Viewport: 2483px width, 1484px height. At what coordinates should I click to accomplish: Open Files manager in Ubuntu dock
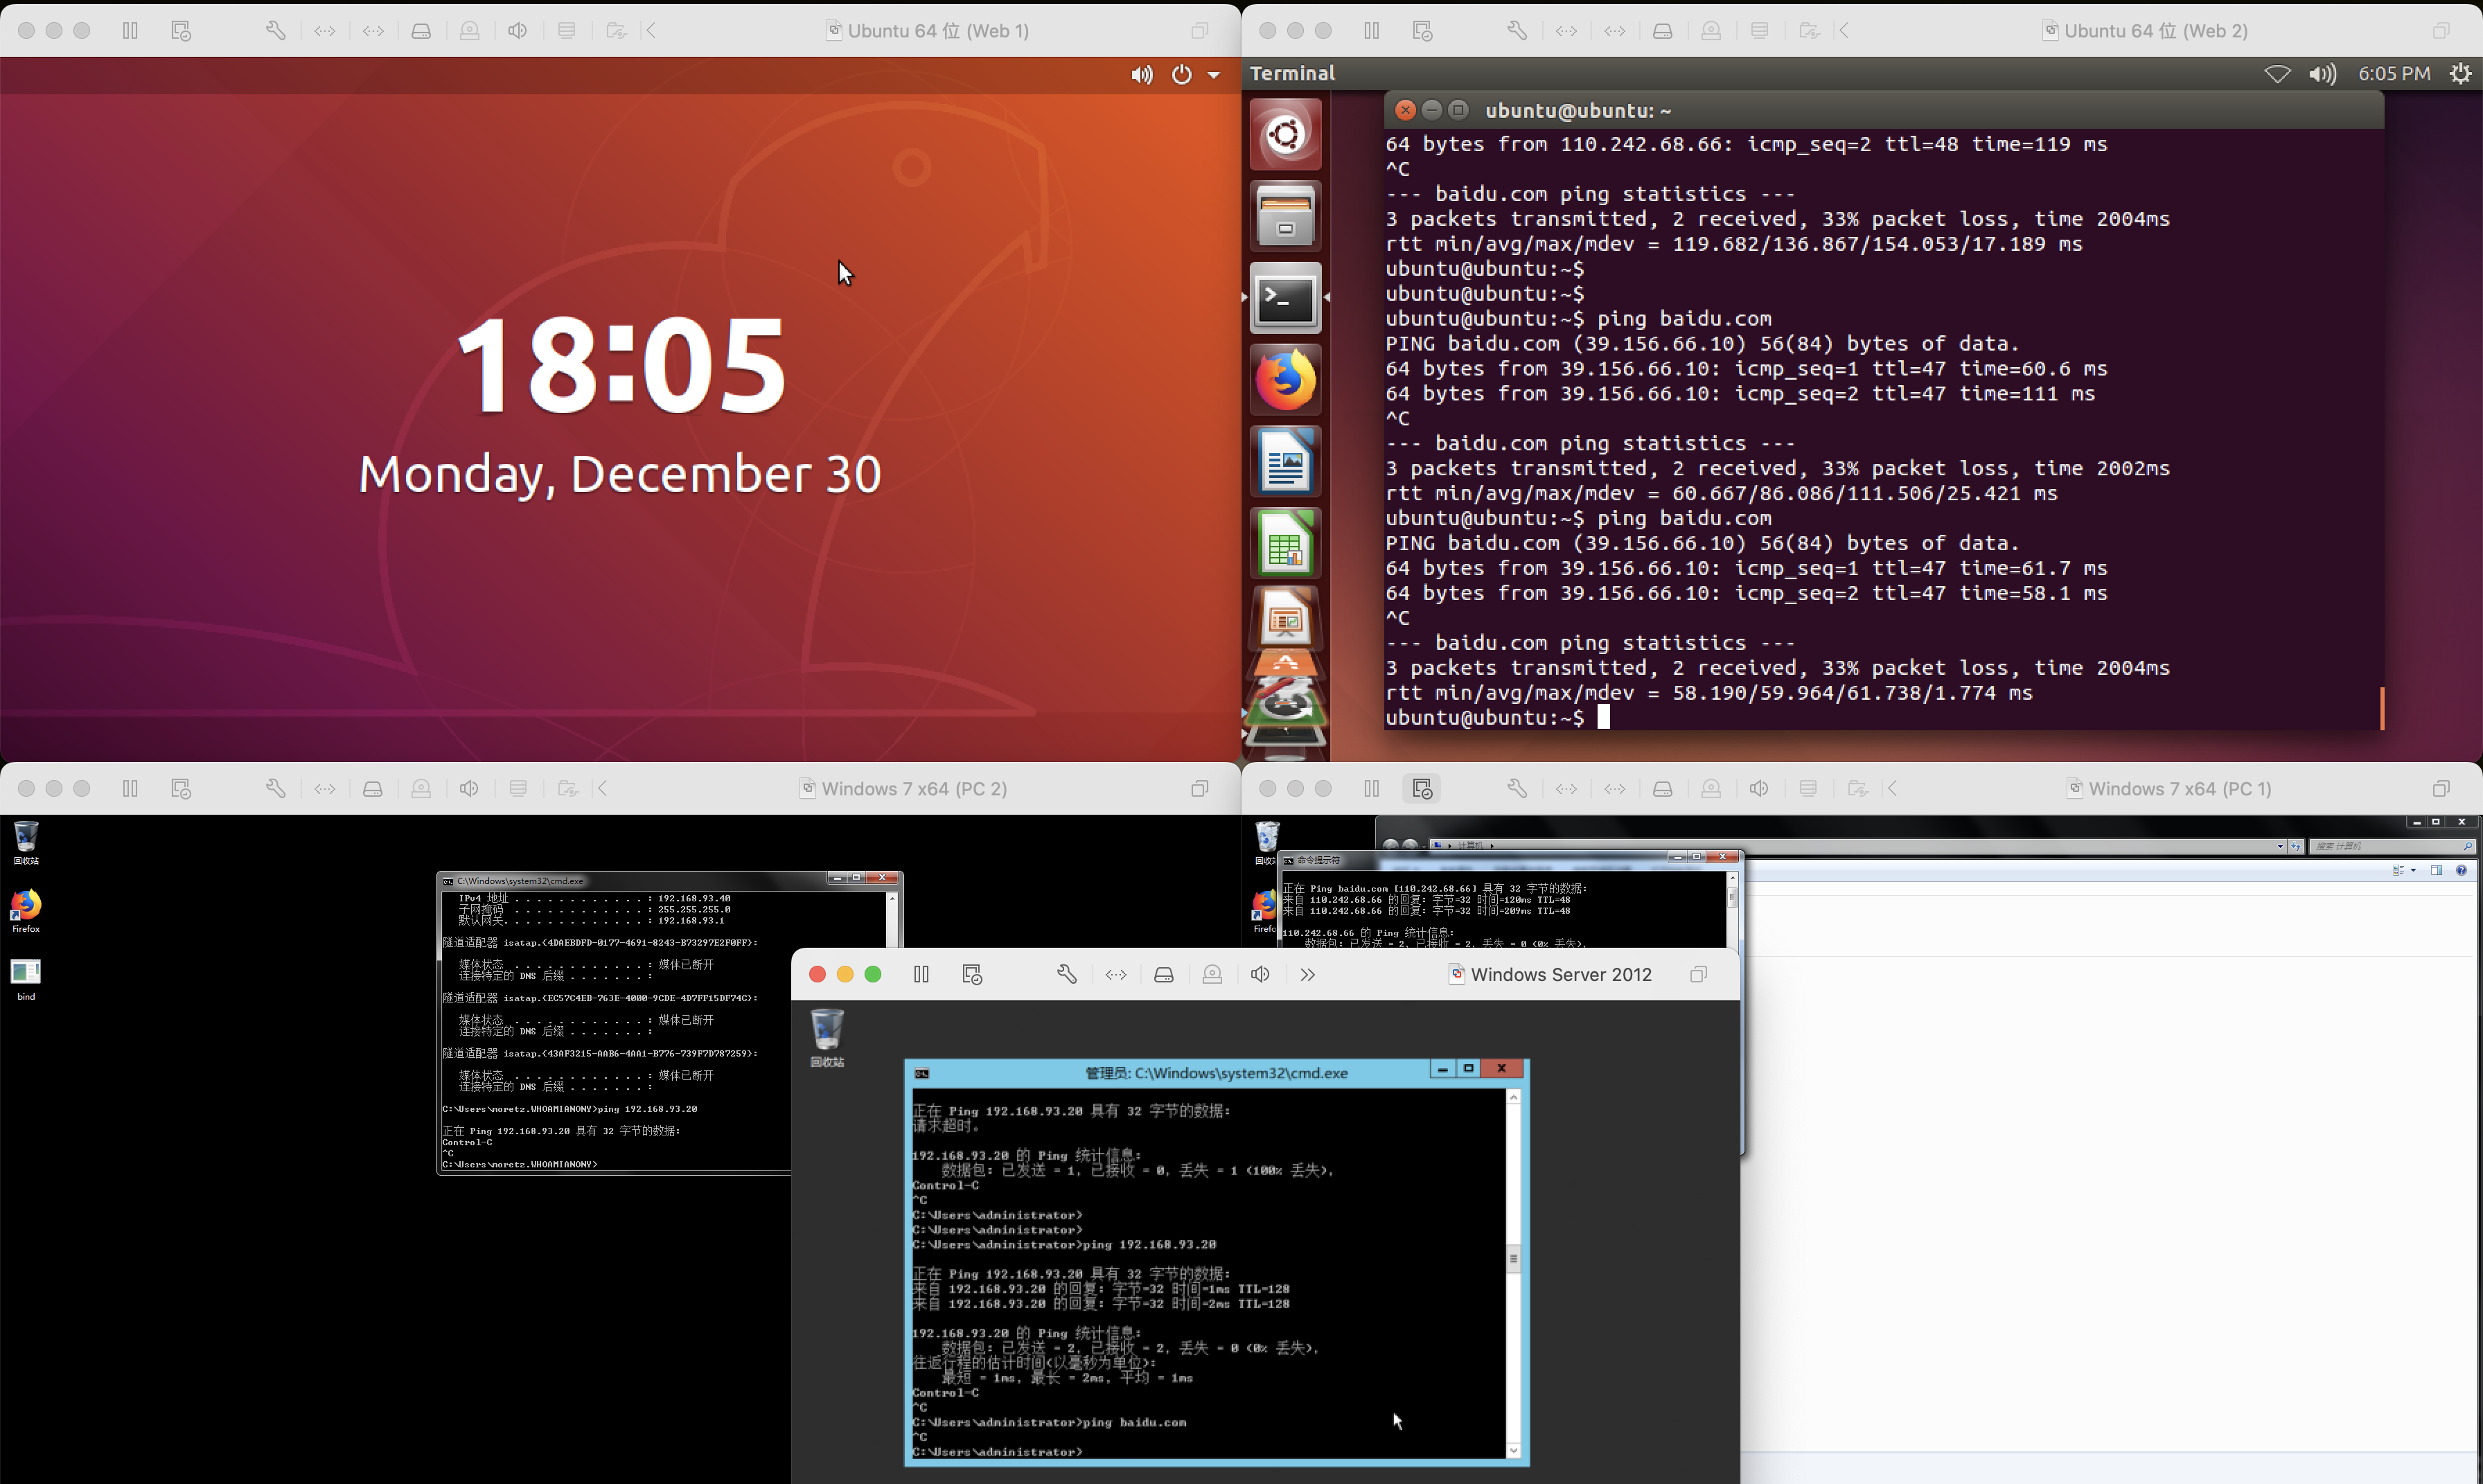click(x=1285, y=216)
